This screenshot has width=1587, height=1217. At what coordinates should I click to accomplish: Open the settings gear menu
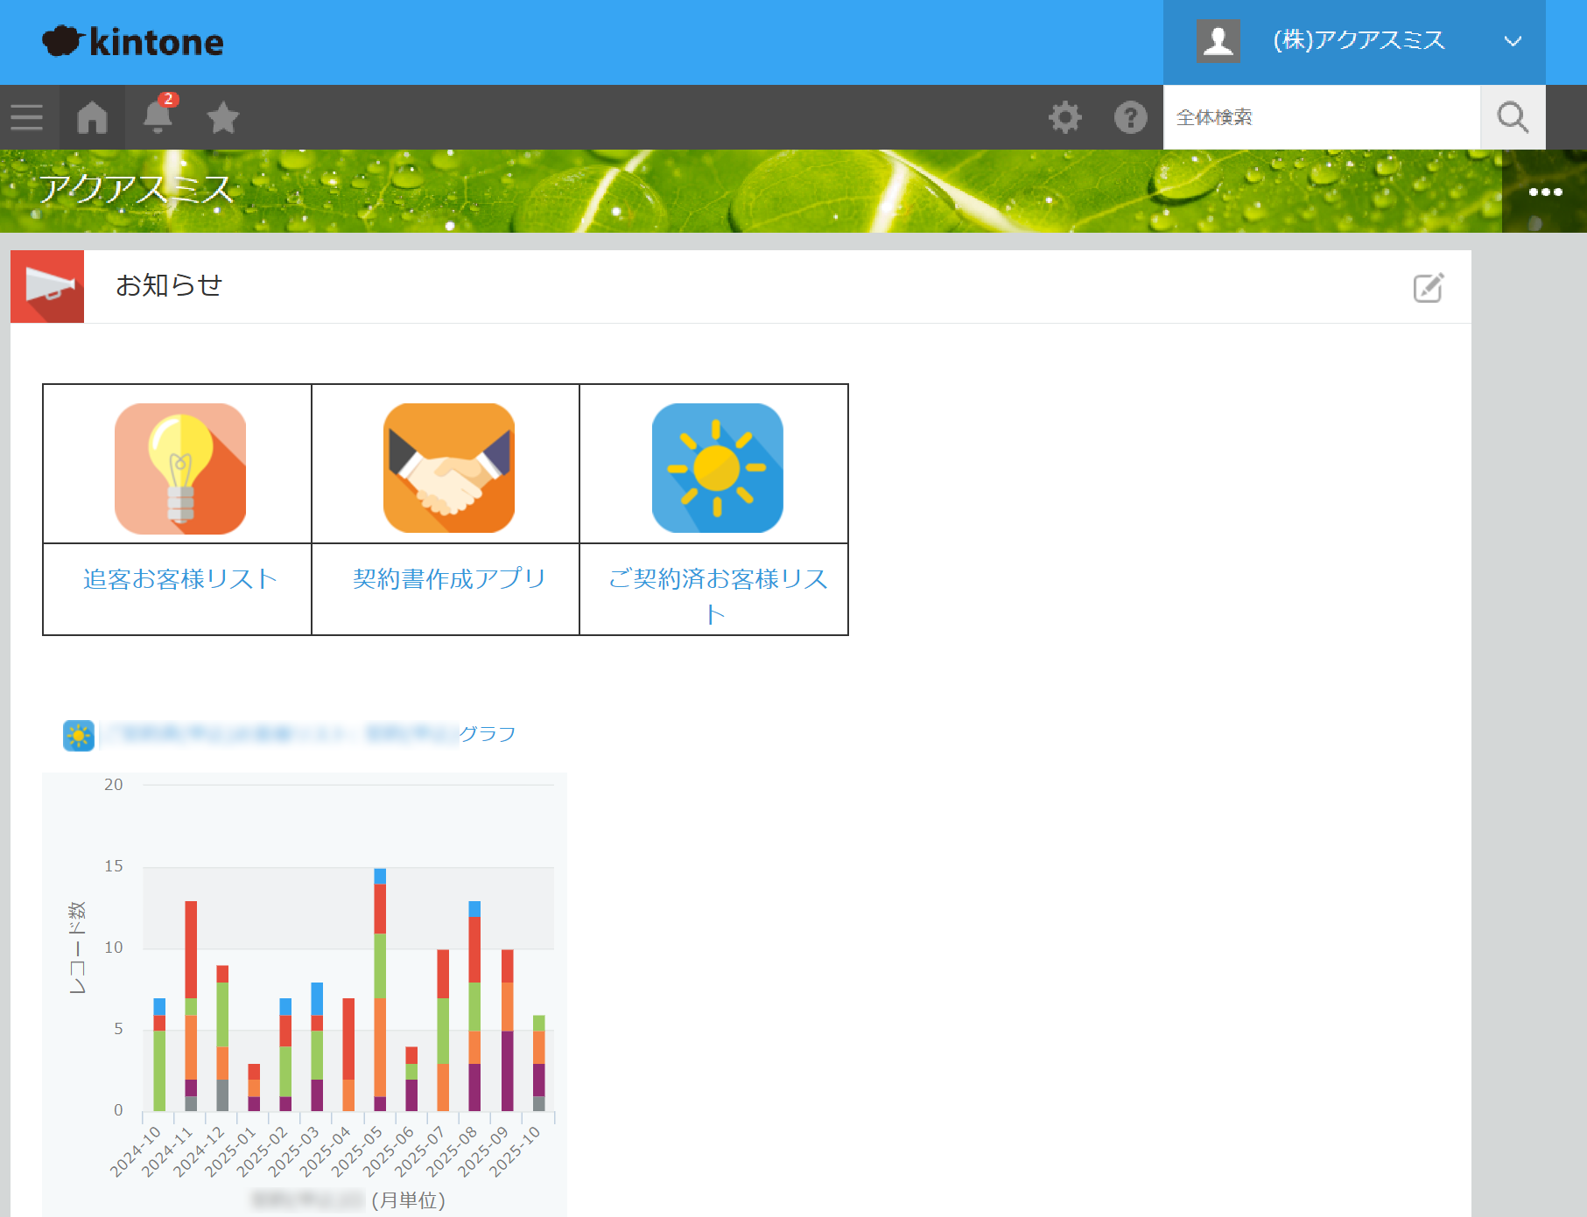click(1064, 117)
